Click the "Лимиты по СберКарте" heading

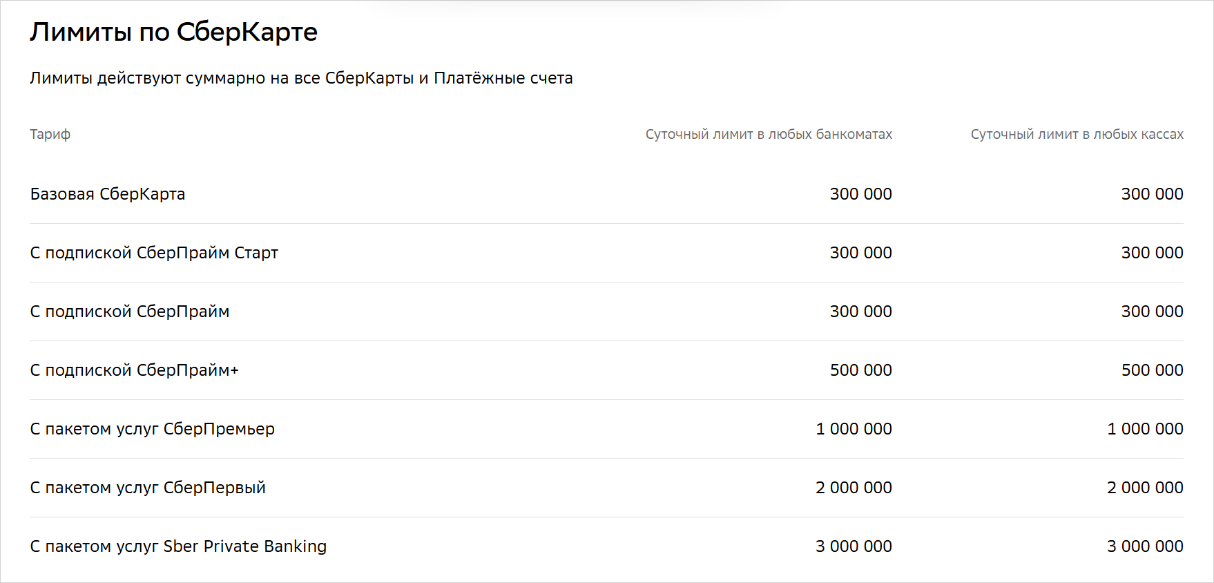coord(173,32)
